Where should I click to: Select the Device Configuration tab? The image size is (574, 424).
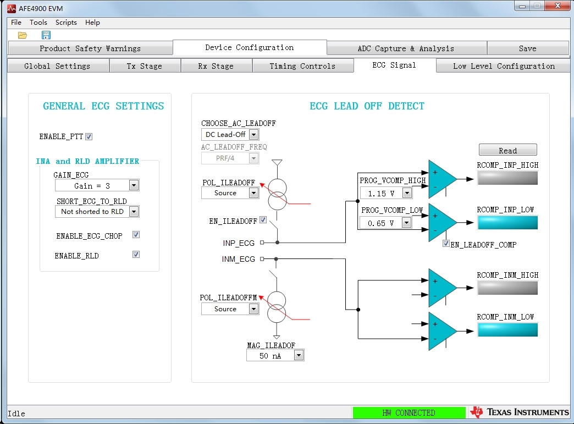point(250,47)
